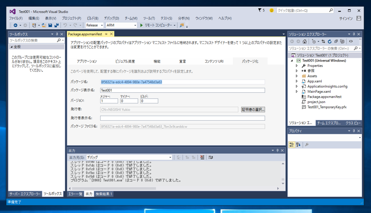This screenshot has height=213, width=371.
Task: Open the 検索結果 1 tab
Action: click(103, 194)
